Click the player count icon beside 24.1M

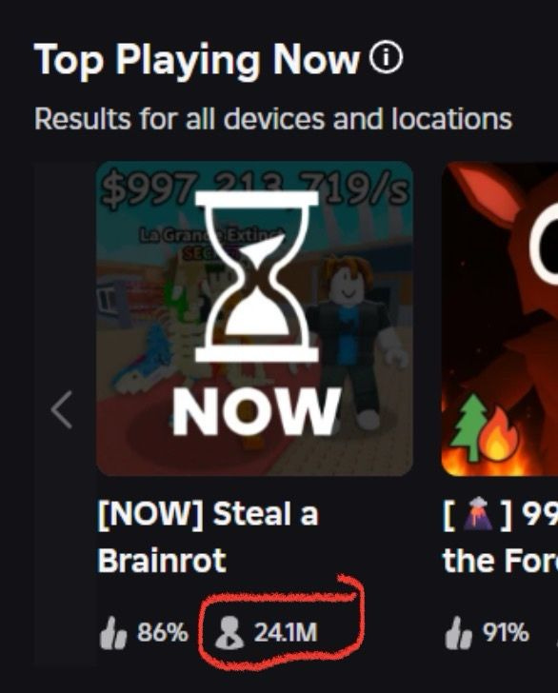229,633
